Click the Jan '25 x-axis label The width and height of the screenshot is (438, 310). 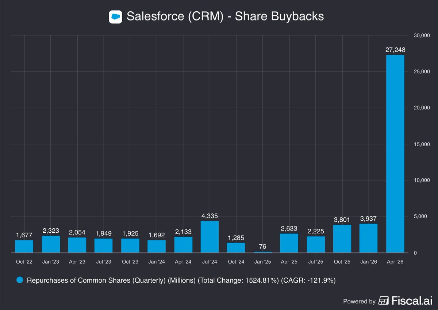[263, 262]
